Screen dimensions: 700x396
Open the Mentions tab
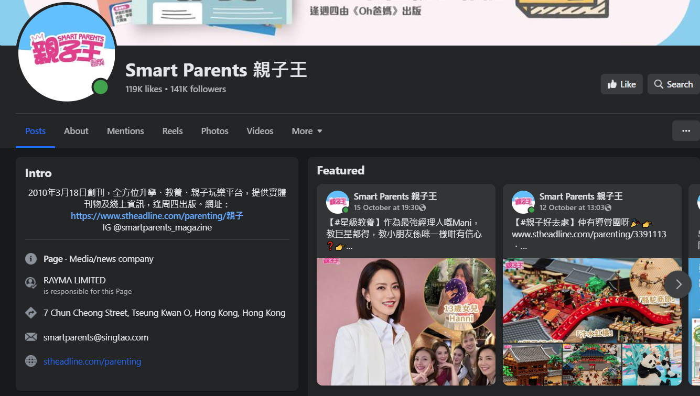(x=125, y=131)
